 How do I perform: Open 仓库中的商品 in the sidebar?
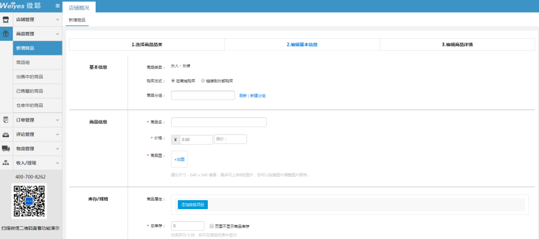click(38, 105)
